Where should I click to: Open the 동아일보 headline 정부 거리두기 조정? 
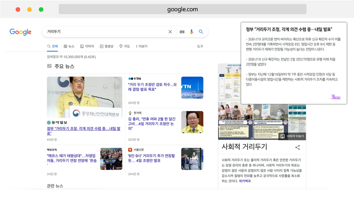coord(83,131)
